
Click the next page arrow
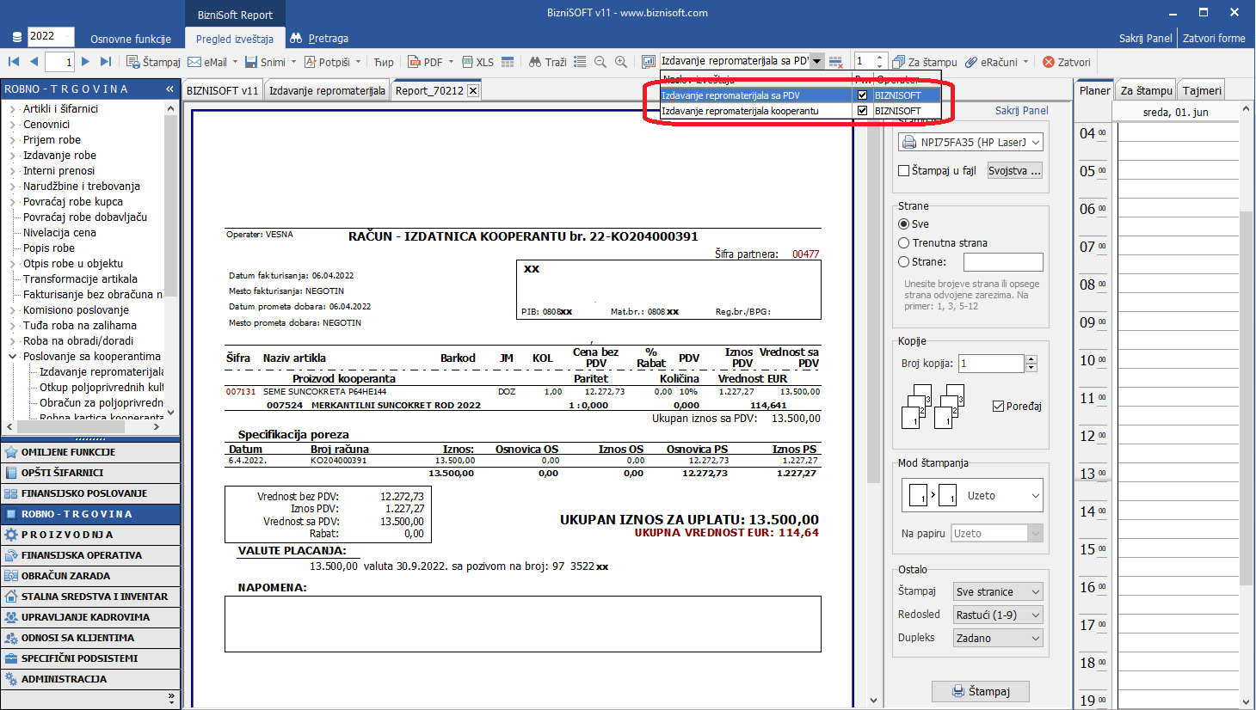85,62
